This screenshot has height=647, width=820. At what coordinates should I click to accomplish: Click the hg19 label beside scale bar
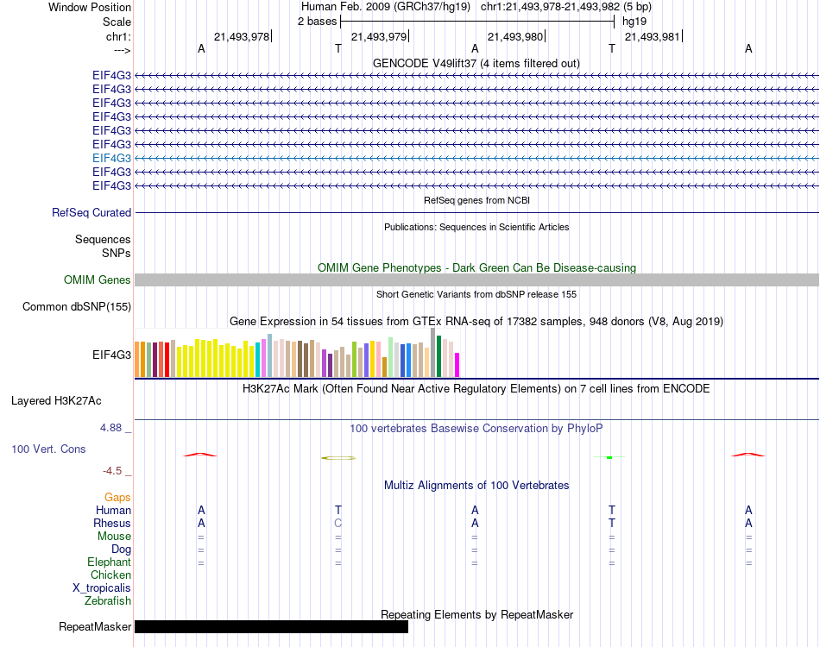(x=634, y=22)
